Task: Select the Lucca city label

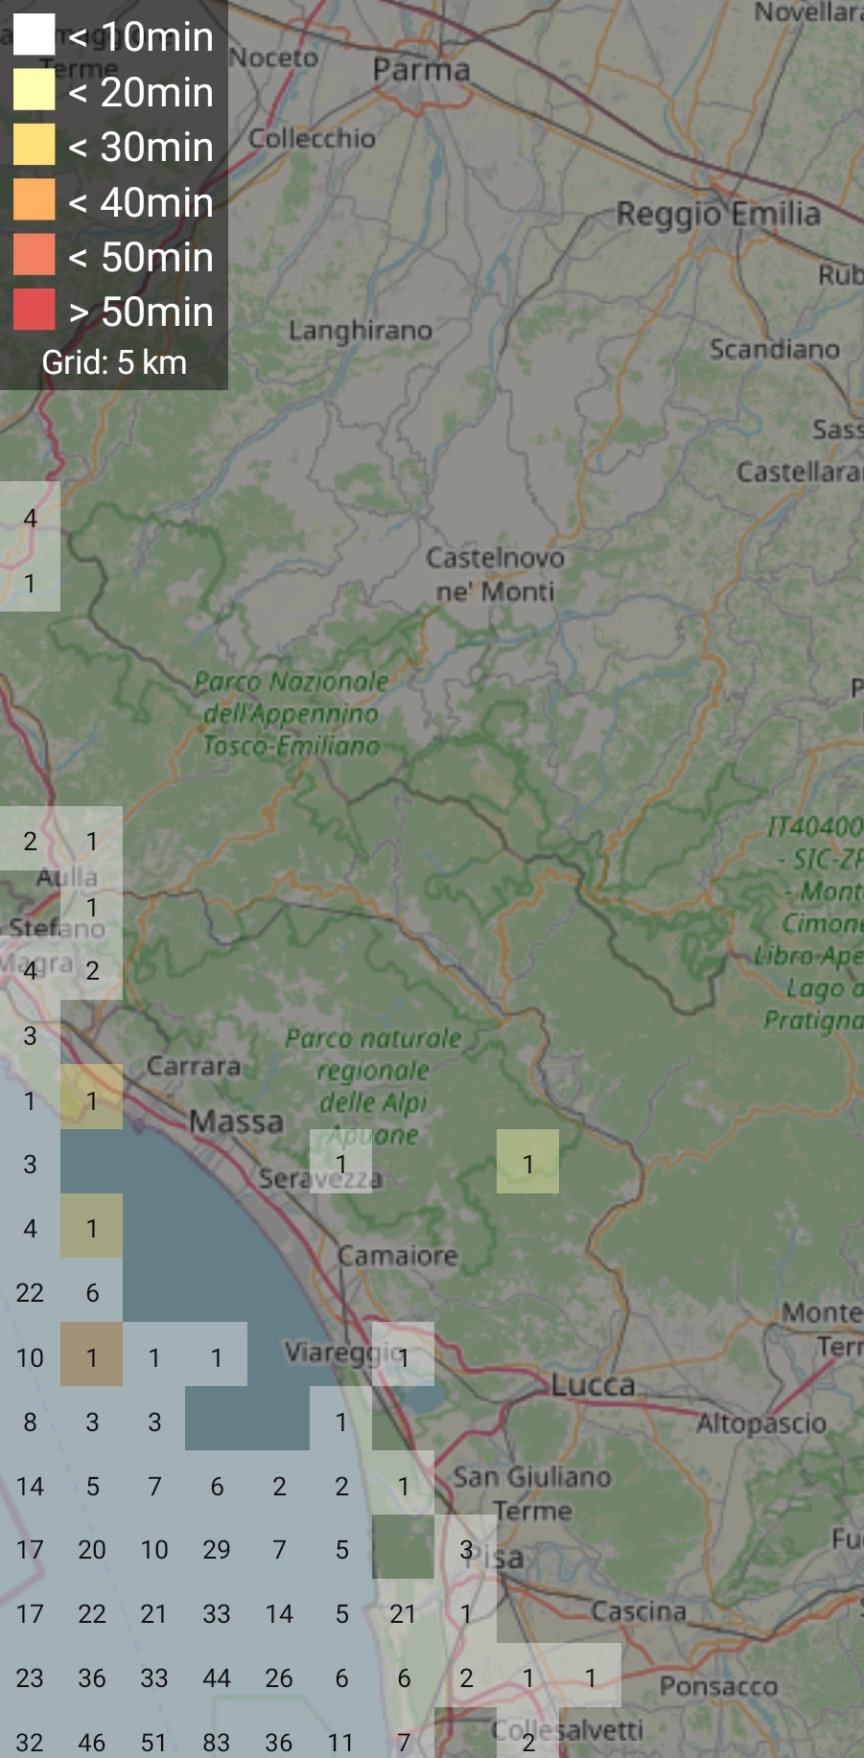Action: 593,1384
